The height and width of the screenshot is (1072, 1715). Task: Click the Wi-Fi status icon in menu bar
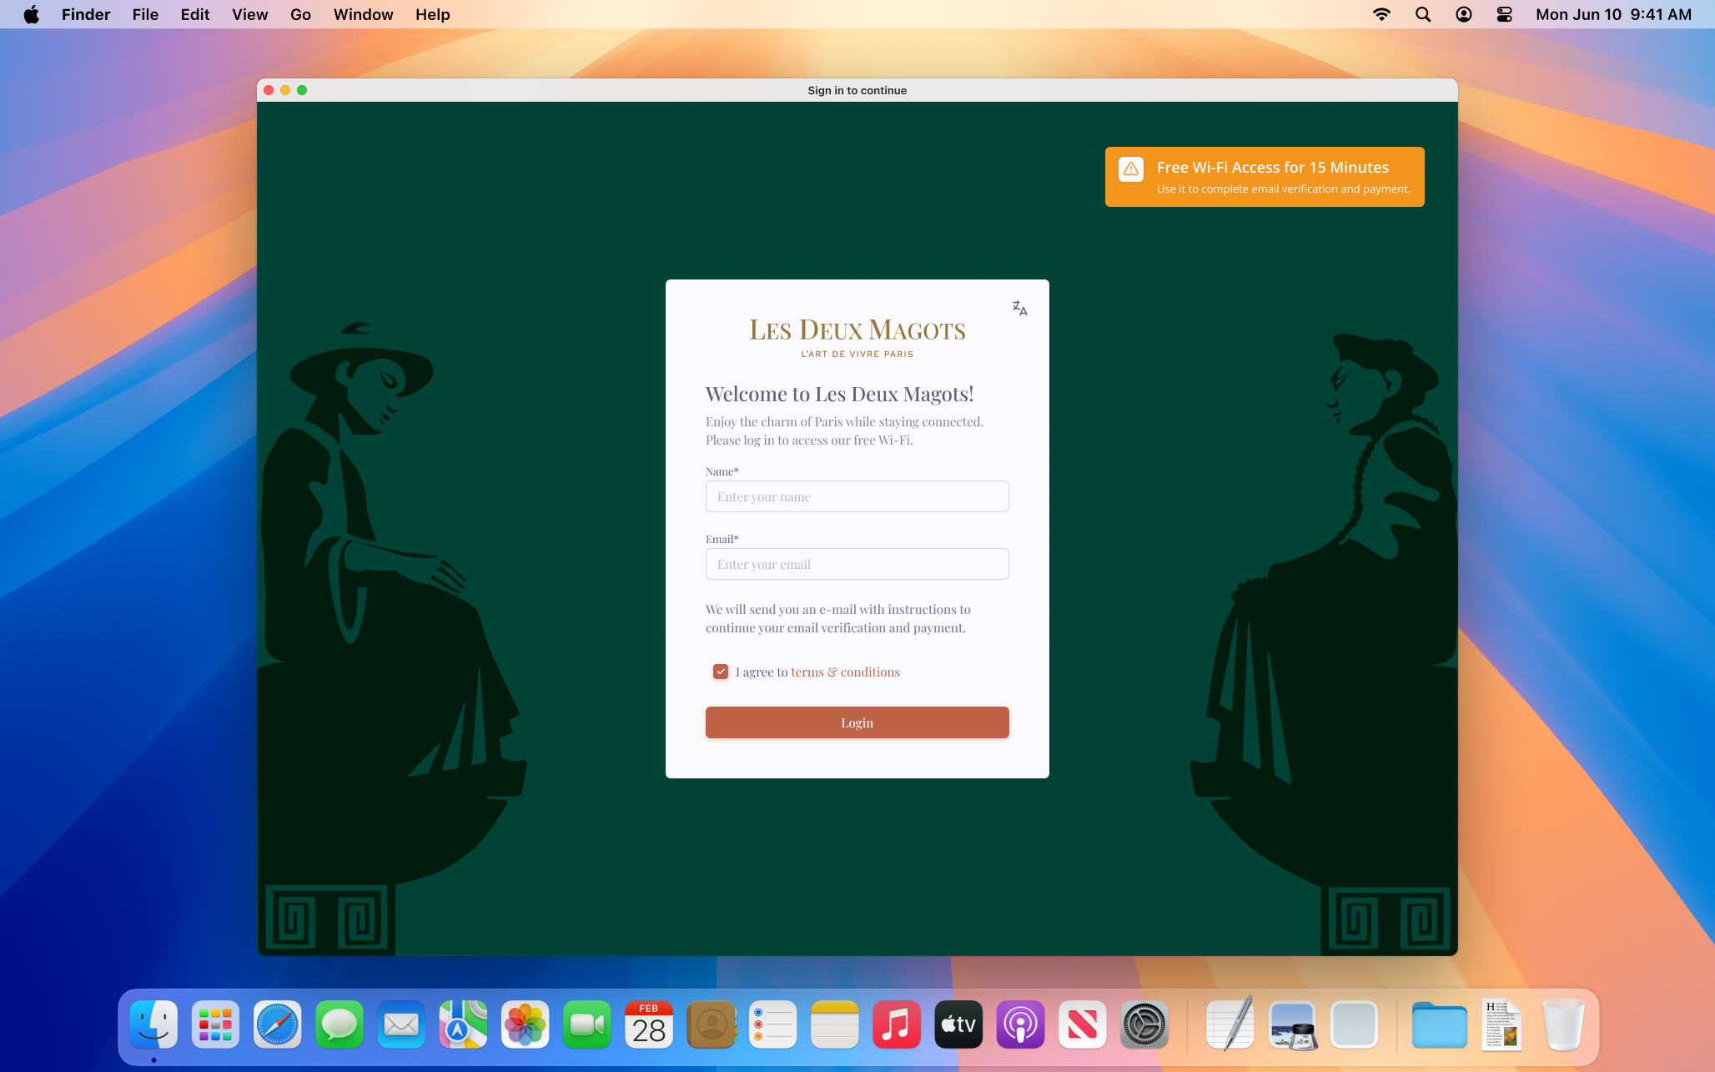point(1382,14)
